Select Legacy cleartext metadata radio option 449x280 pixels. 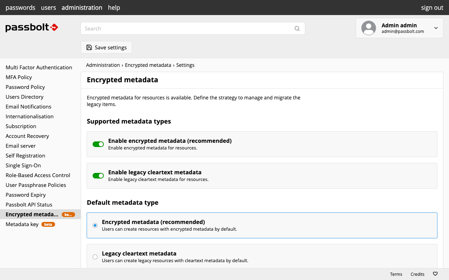(95, 257)
